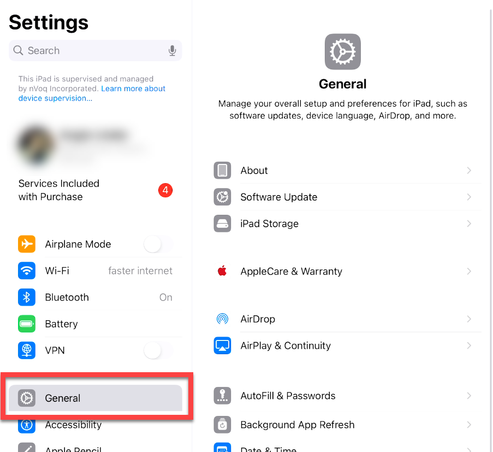Click the AutoFill & Passwords key icon
Viewport: 493px width, 452px height.
click(x=222, y=396)
